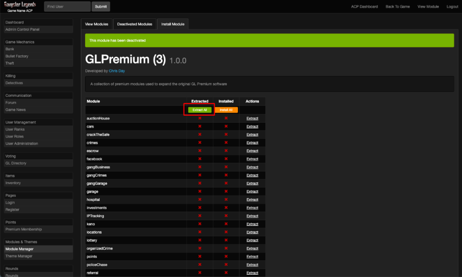This screenshot has width=462, height=277.
Task: Go to Bullet Factory settings
Action: 17,56
